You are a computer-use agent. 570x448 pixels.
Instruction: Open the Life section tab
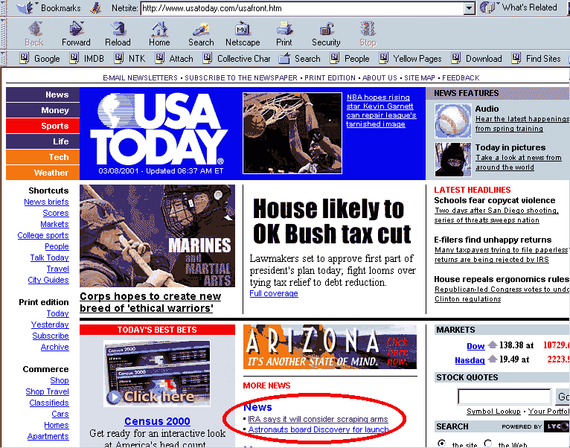pos(43,141)
